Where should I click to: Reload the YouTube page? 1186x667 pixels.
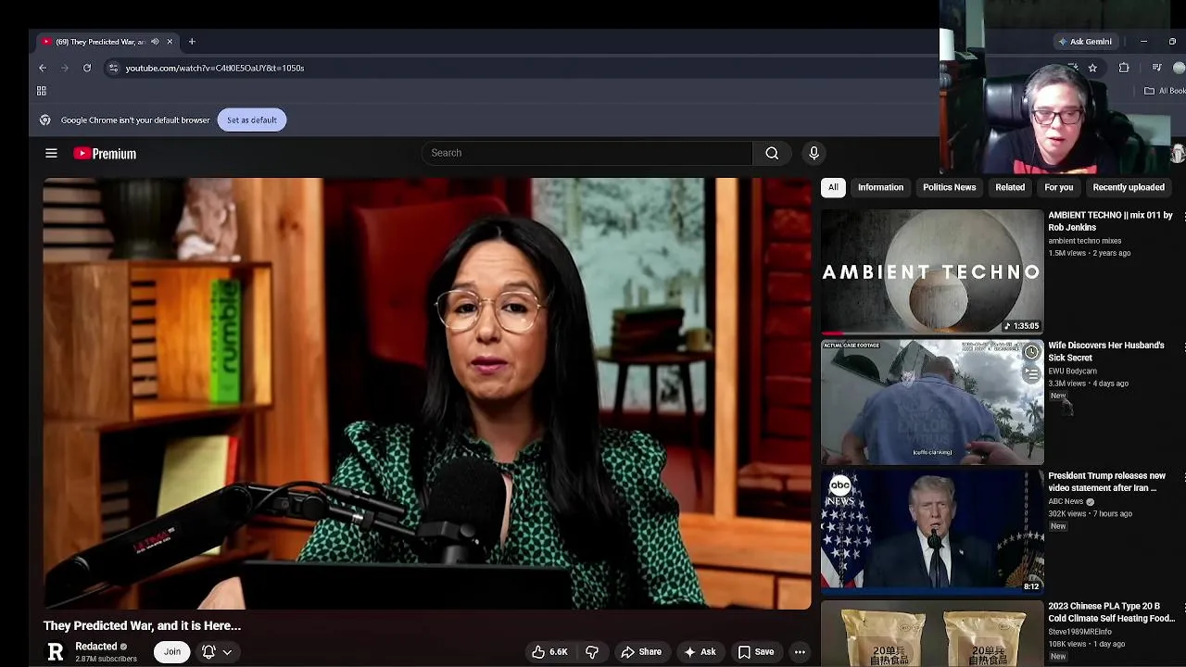pos(87,68)
